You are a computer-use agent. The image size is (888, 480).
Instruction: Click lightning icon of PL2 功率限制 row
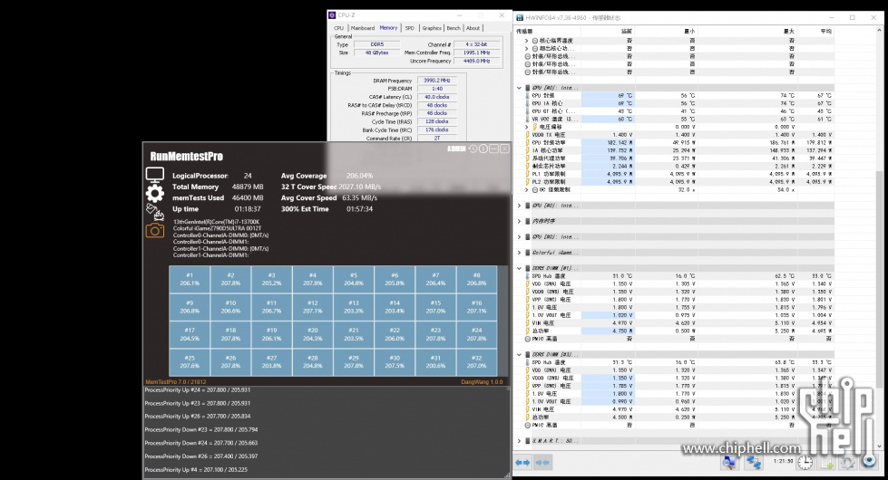pos(528,182)
